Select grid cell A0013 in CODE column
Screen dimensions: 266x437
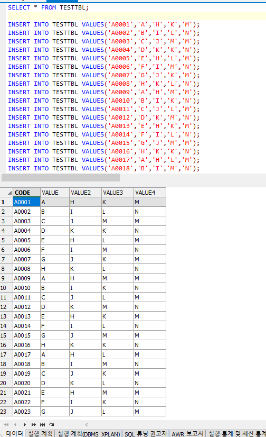pyautogui.click(x=26, y=316)
